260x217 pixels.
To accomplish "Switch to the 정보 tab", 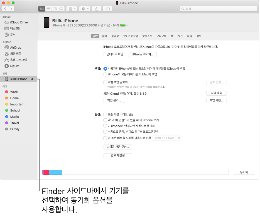I will coord(199,36).
